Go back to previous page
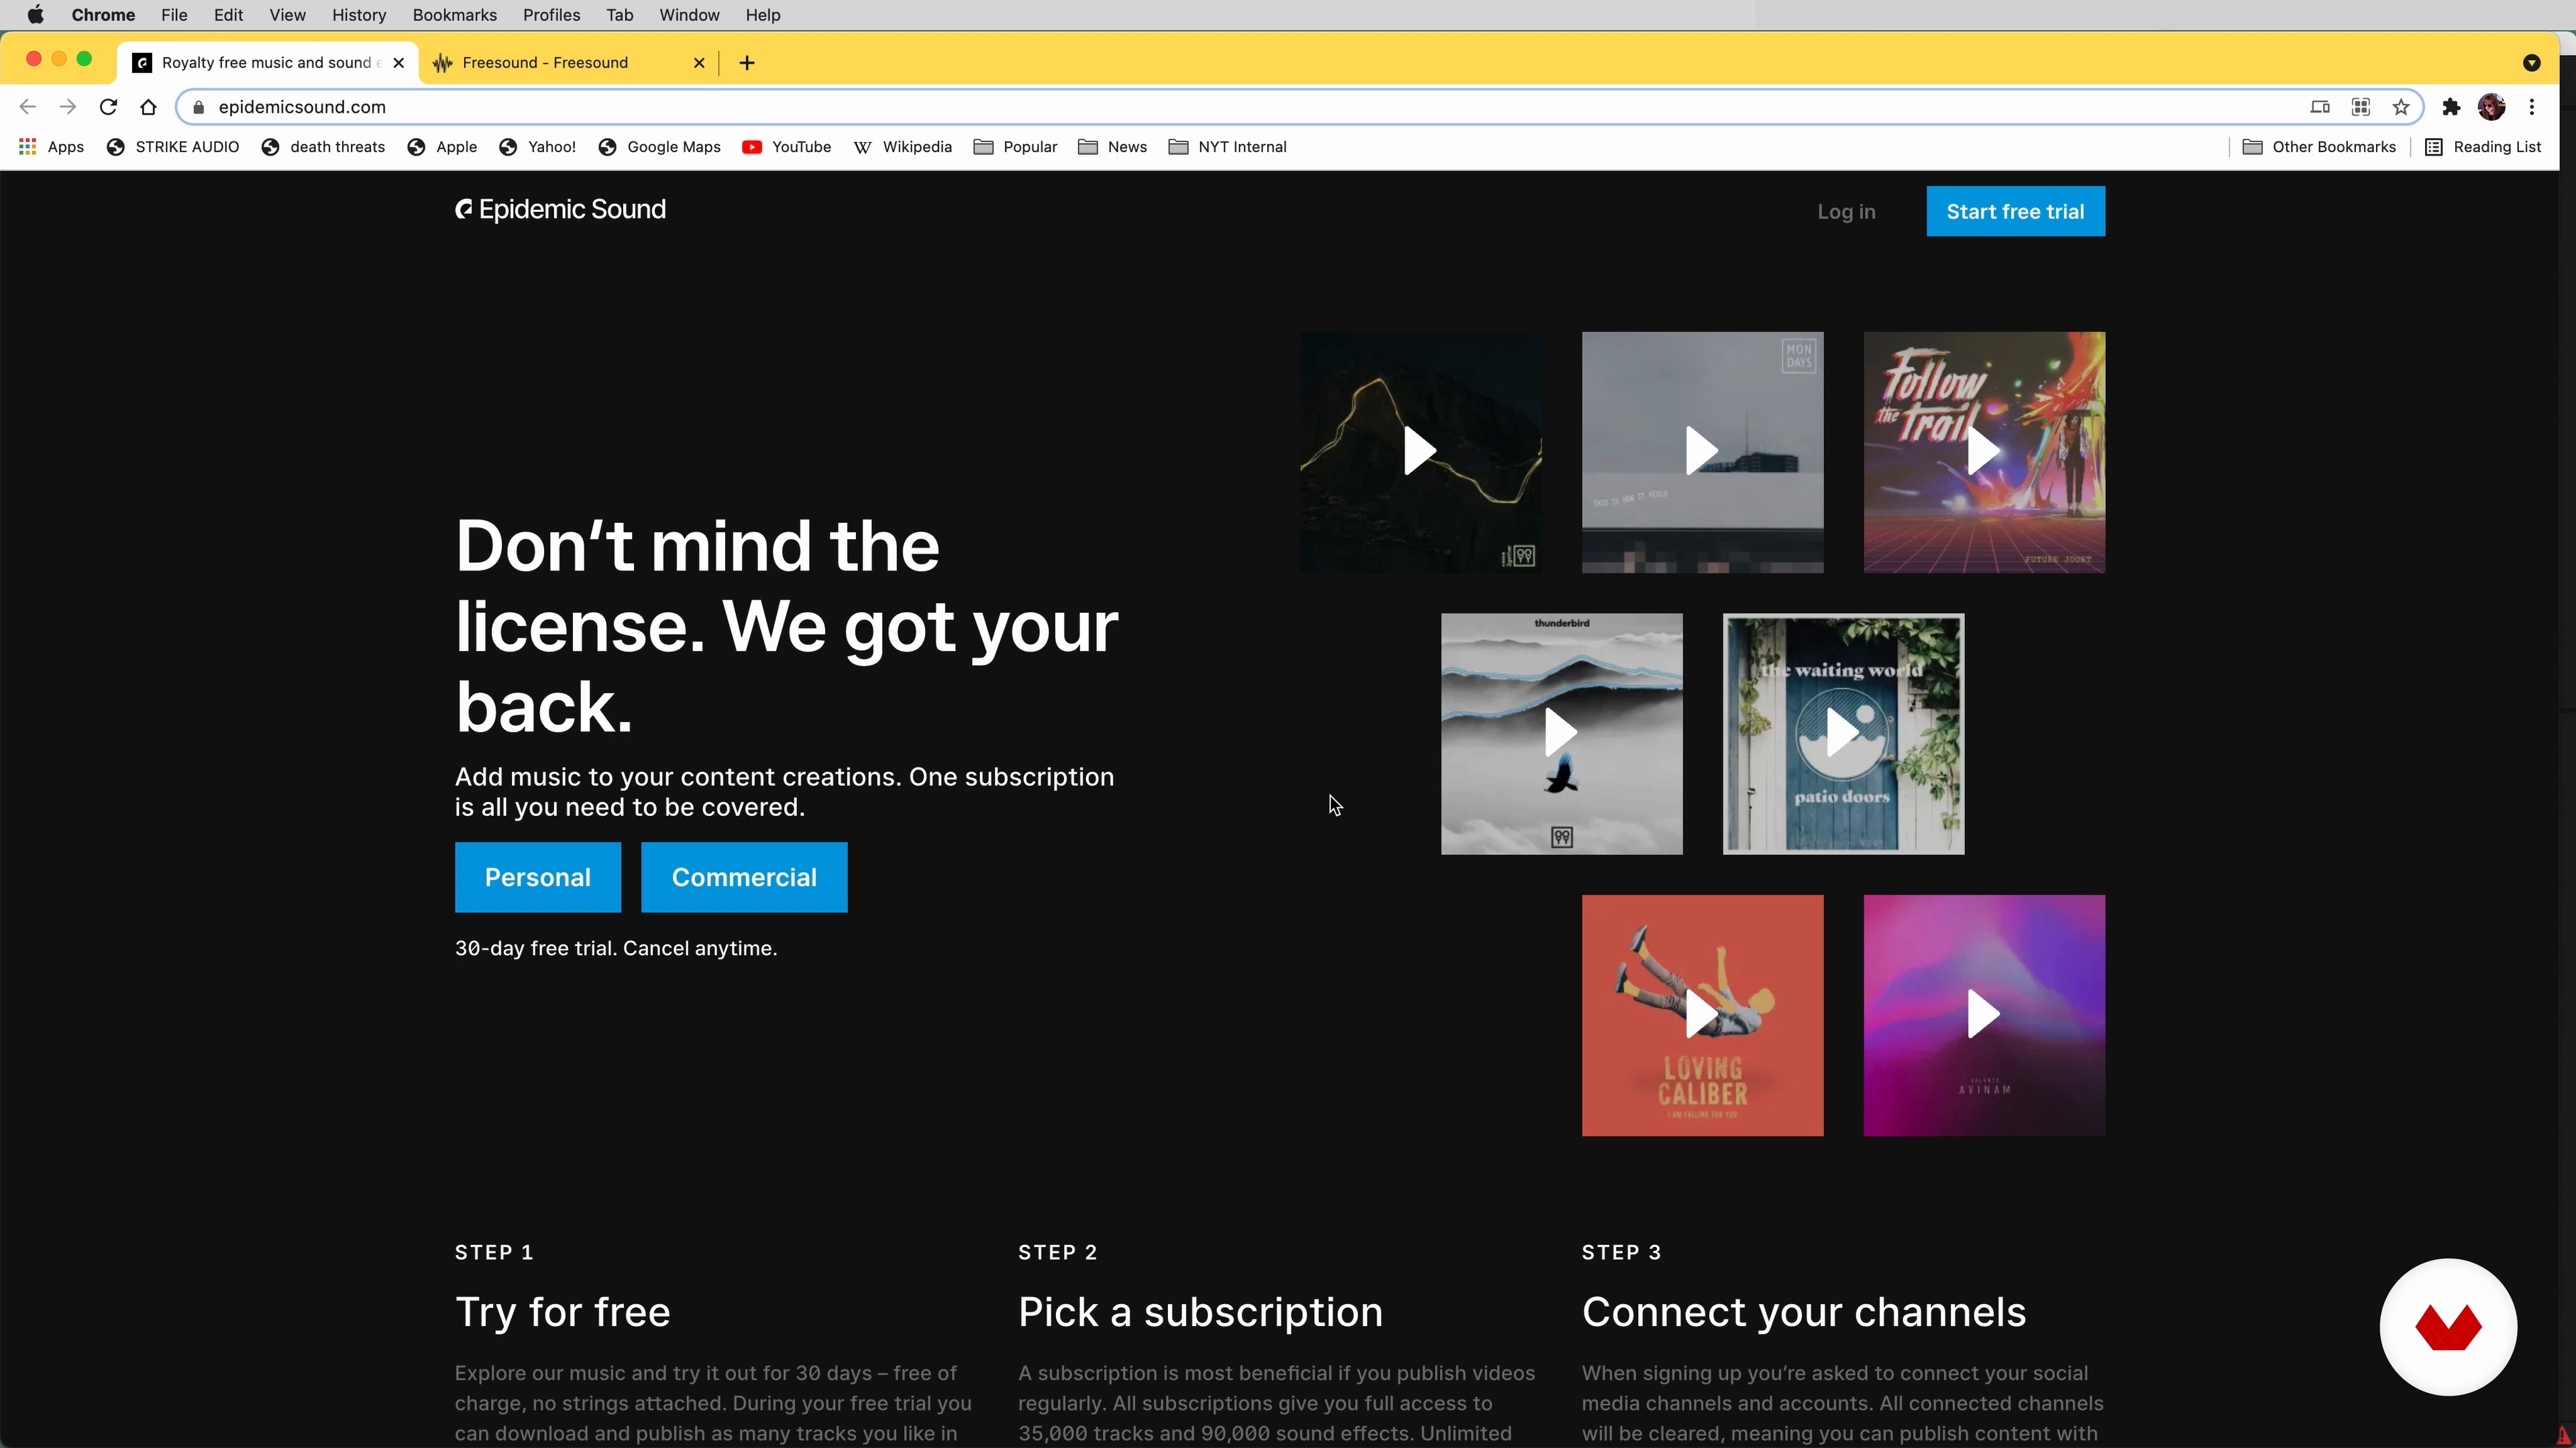The height and width of the screenshot is (1448, 2576). [28, 107]
